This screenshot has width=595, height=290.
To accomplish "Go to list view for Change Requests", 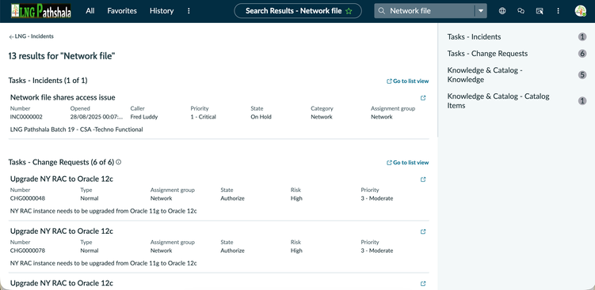I will pyautogui.click(x=407, y=163).
